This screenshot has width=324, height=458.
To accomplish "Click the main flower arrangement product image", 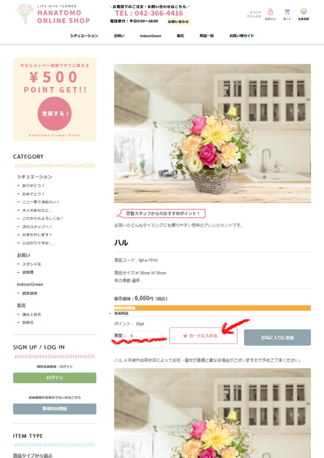I will [x=212, y=133].
